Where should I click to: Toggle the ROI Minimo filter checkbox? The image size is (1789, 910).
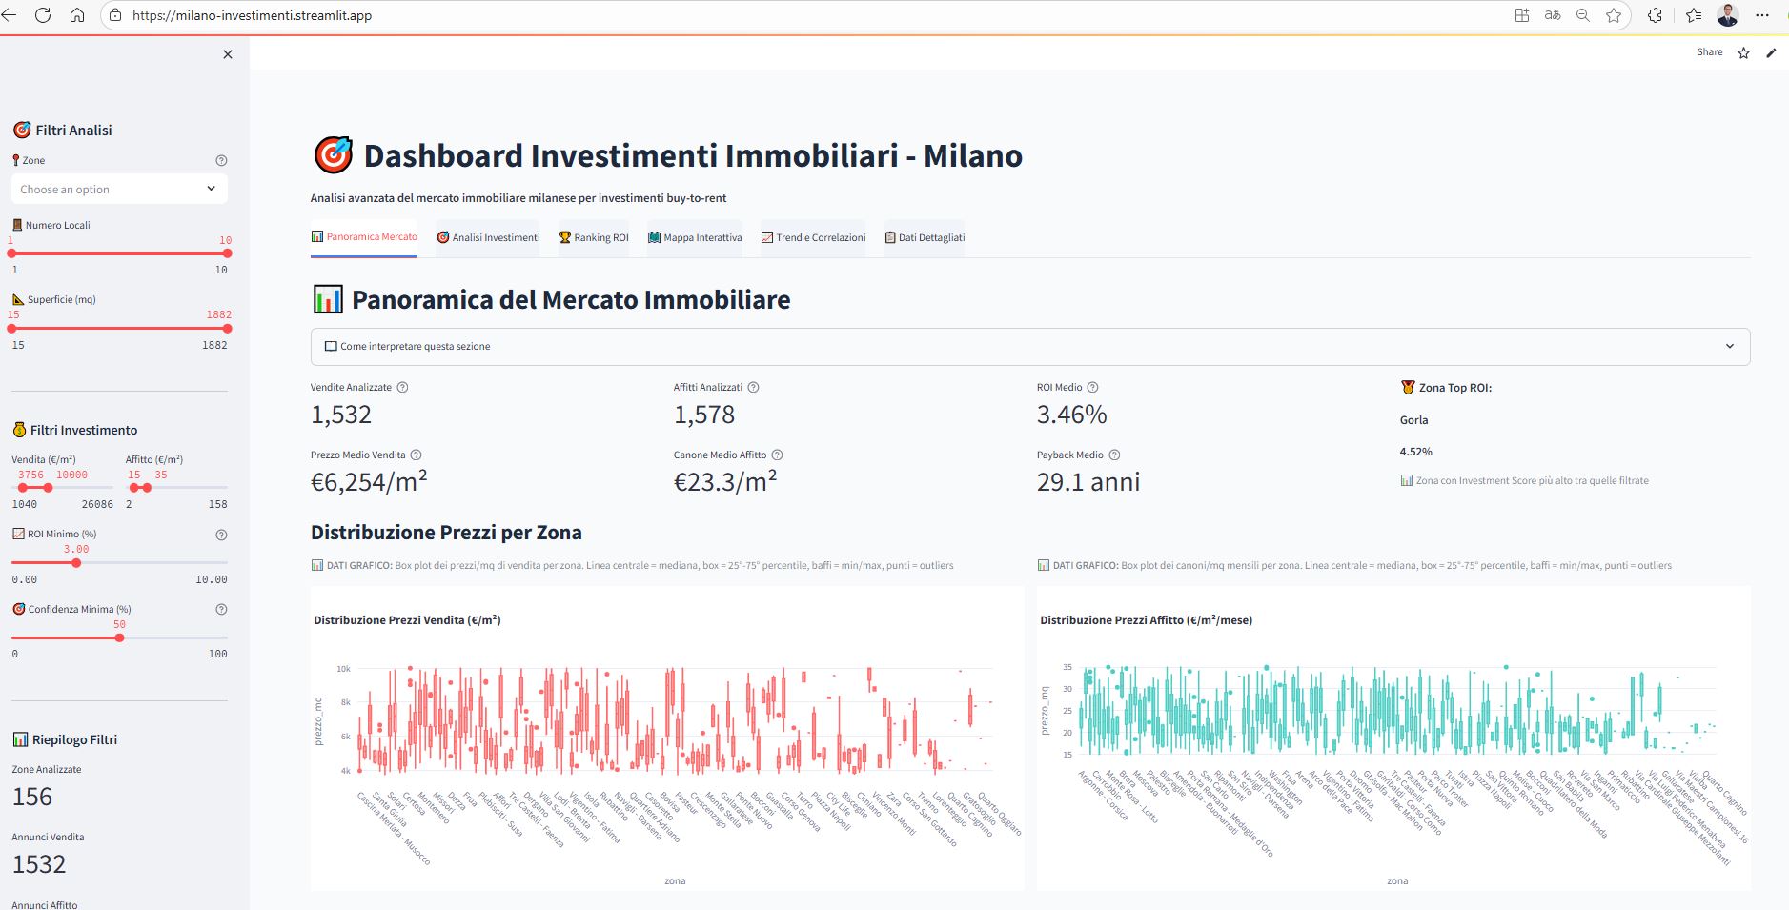17,534
